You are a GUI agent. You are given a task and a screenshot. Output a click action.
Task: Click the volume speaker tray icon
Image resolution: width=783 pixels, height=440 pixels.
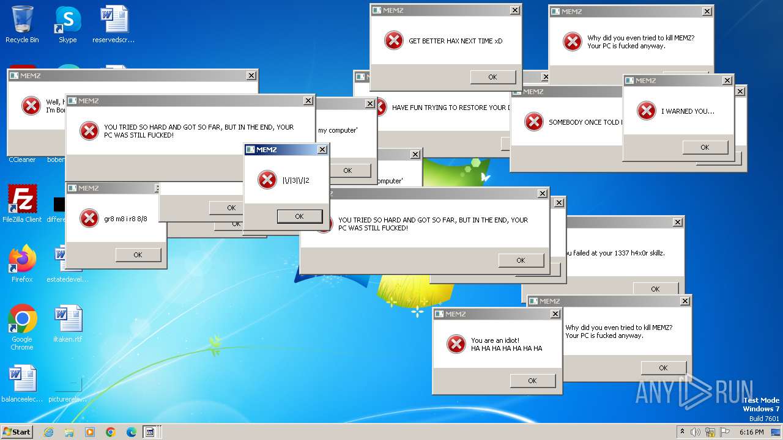pos(696,432)
